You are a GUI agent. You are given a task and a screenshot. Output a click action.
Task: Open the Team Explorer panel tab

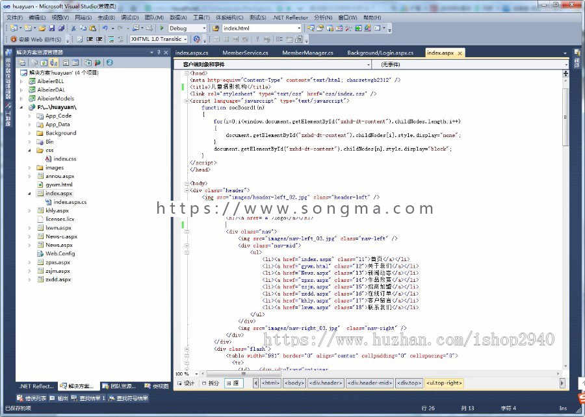(x=120, y=386)
